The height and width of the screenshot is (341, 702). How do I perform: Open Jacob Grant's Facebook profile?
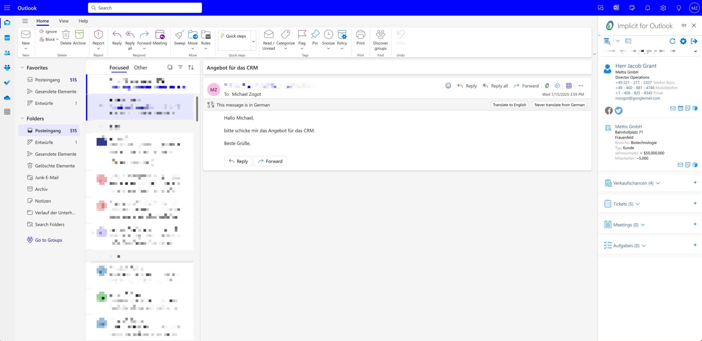tap(609, 110)
